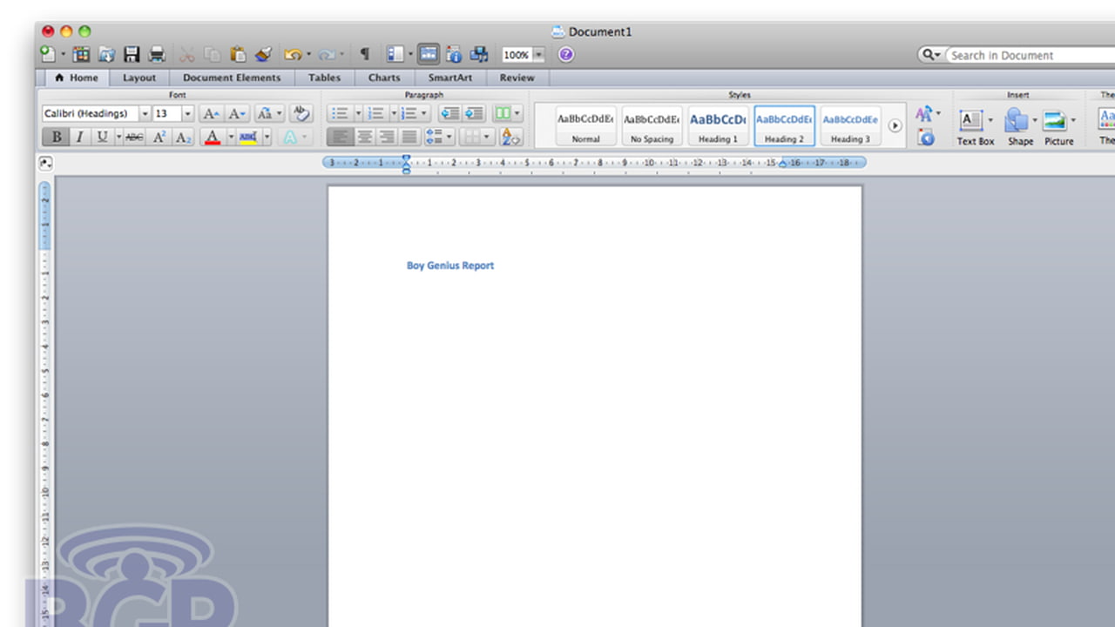Click the Print icon
This screenshot has width=1115, height=627.
[157, 54]
